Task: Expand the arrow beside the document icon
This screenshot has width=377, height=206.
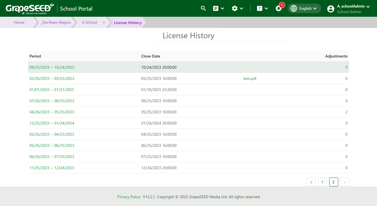Action: (222, 8)
